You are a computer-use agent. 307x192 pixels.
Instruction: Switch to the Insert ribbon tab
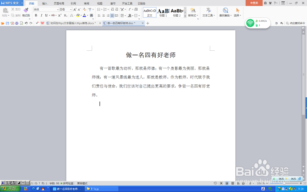tap(45, 3)
